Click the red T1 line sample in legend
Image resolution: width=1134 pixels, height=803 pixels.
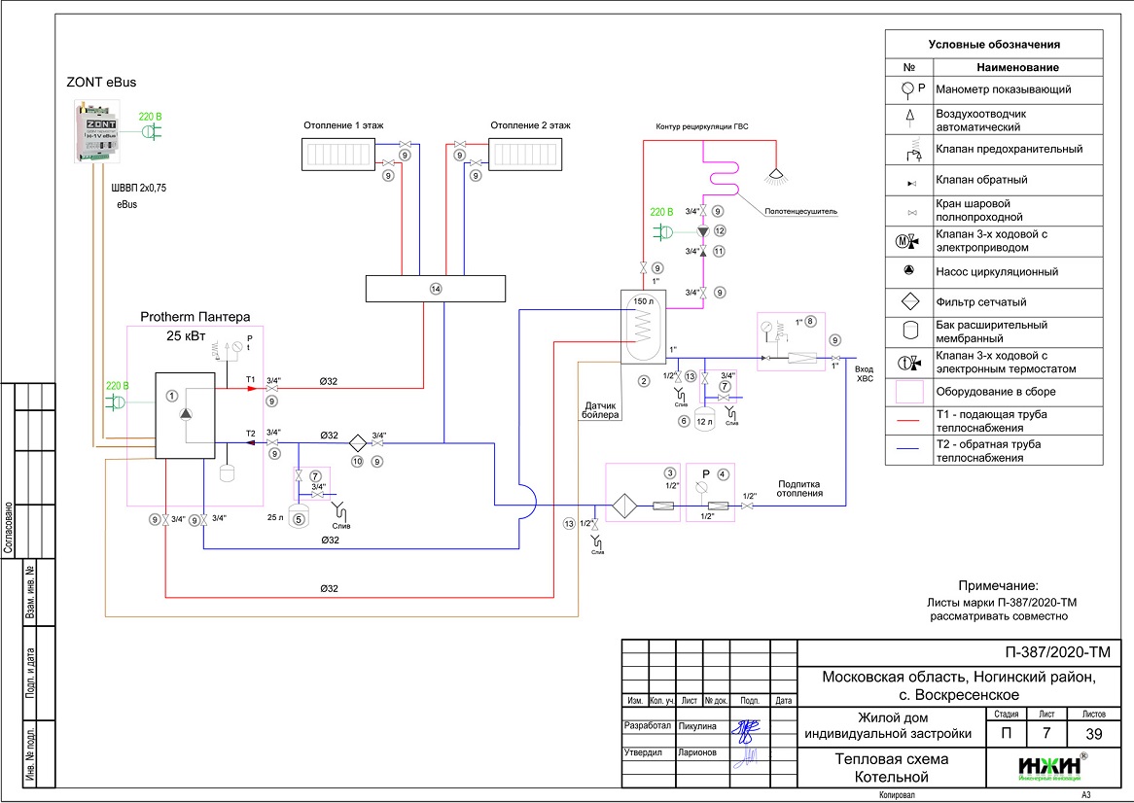(x=907, y=421)
